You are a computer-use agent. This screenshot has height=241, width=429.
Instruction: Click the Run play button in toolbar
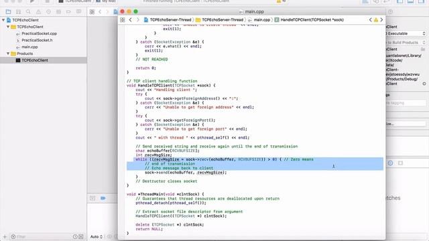click(x=32, y=1)
